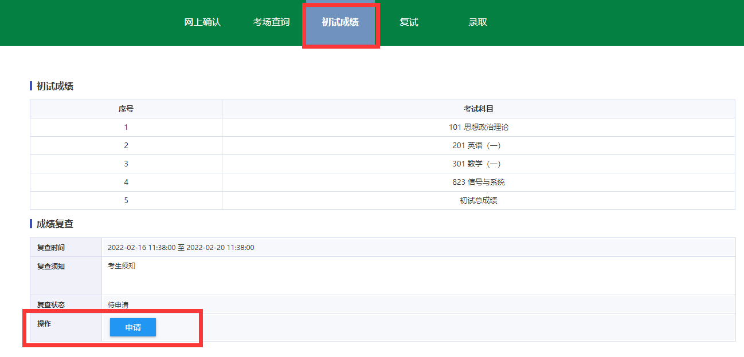Click the 考生须知 notice text
Screen dimensions: 744x357
click(122, 266)
